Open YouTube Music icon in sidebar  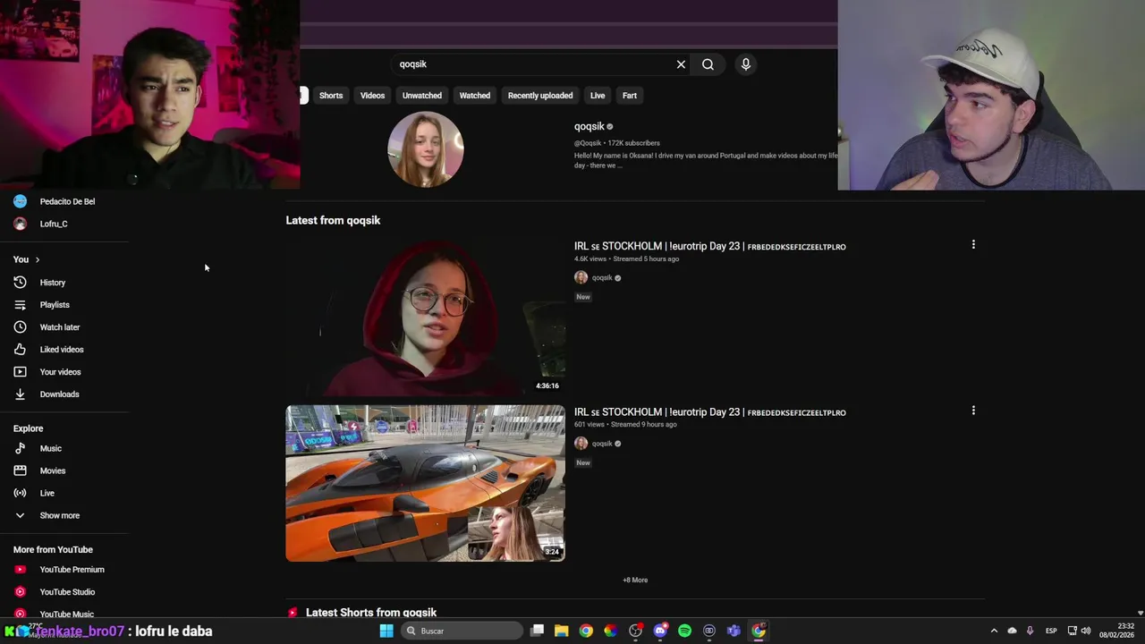click(x=20, y=614)
